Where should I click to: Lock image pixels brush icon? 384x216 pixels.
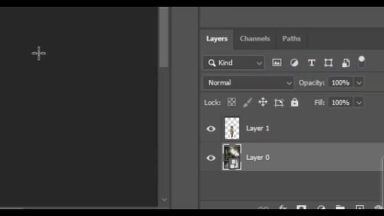click(247, 103)
